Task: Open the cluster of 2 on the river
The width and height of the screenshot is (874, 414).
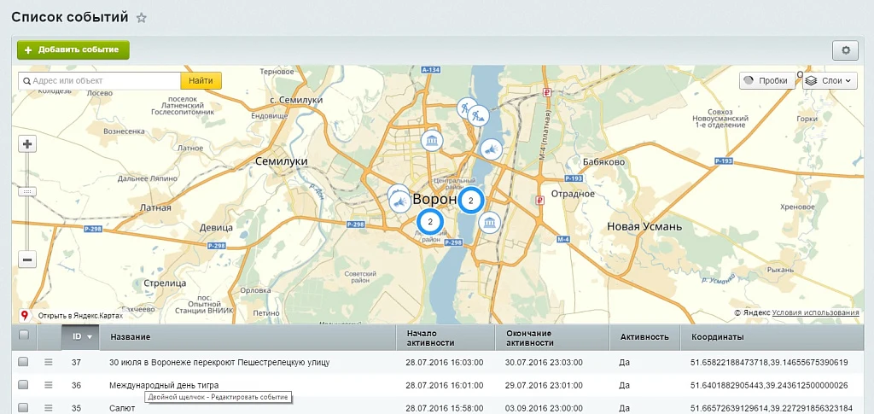Action: click(x=471, y=201)
